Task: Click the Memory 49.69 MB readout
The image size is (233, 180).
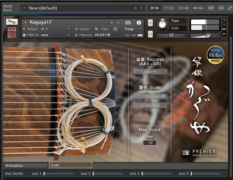Action: click(95, 35)
